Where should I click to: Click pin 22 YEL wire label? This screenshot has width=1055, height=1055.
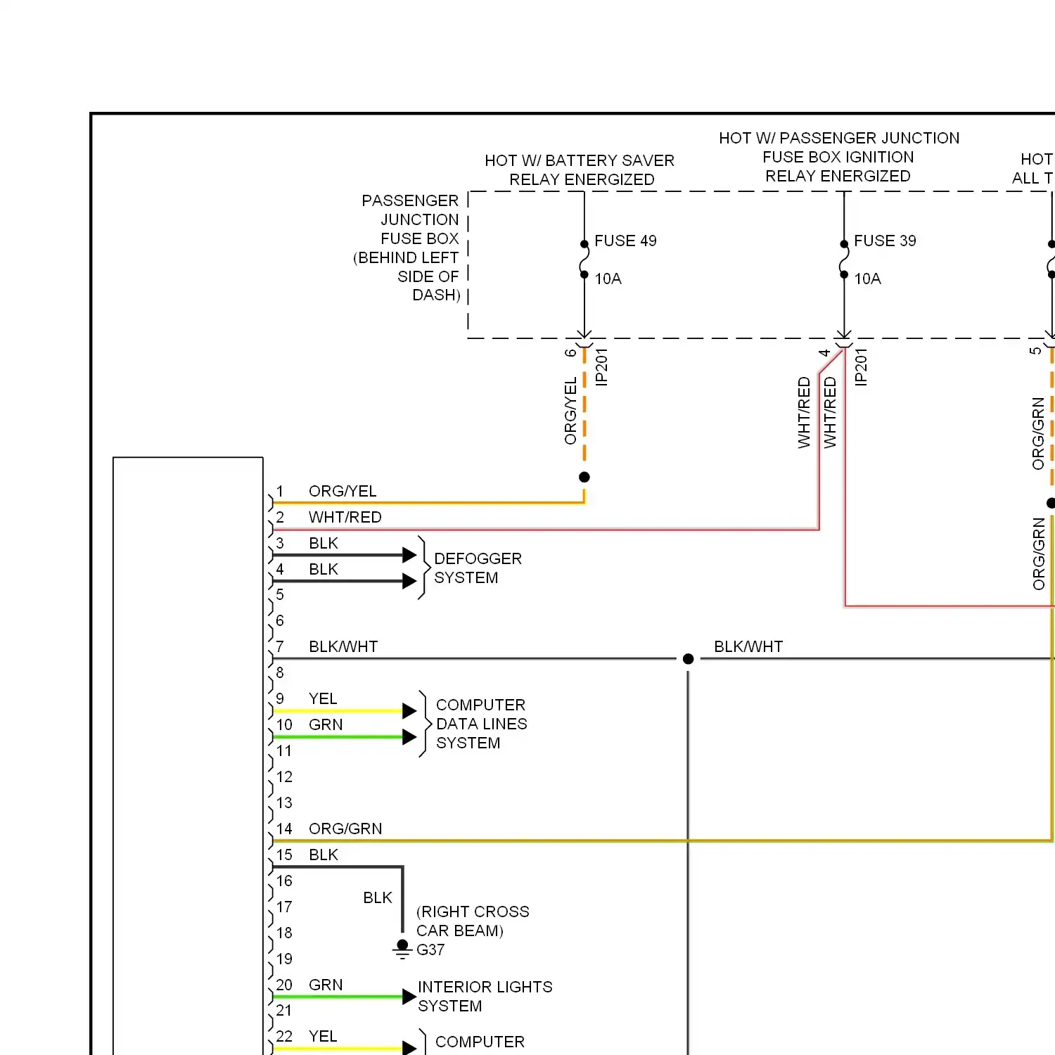tap(323, 1036)
